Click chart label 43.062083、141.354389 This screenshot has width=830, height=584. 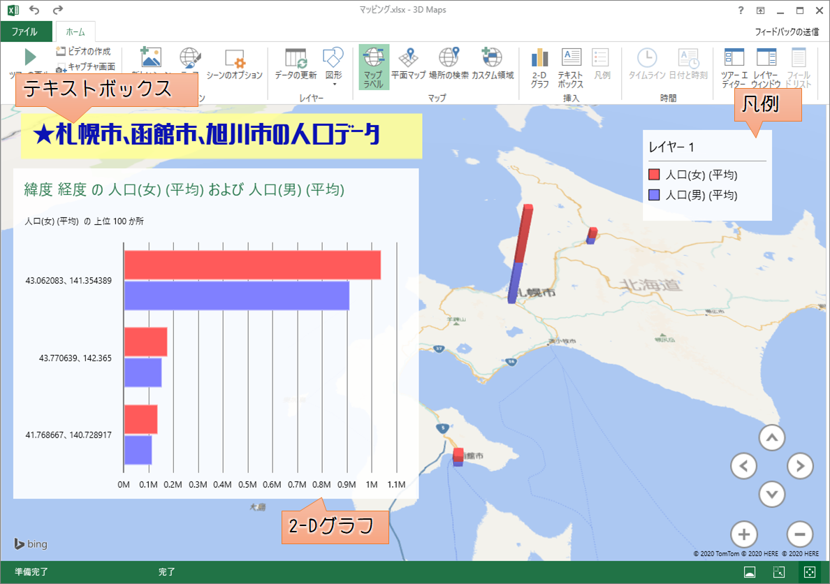pos(68,281)
